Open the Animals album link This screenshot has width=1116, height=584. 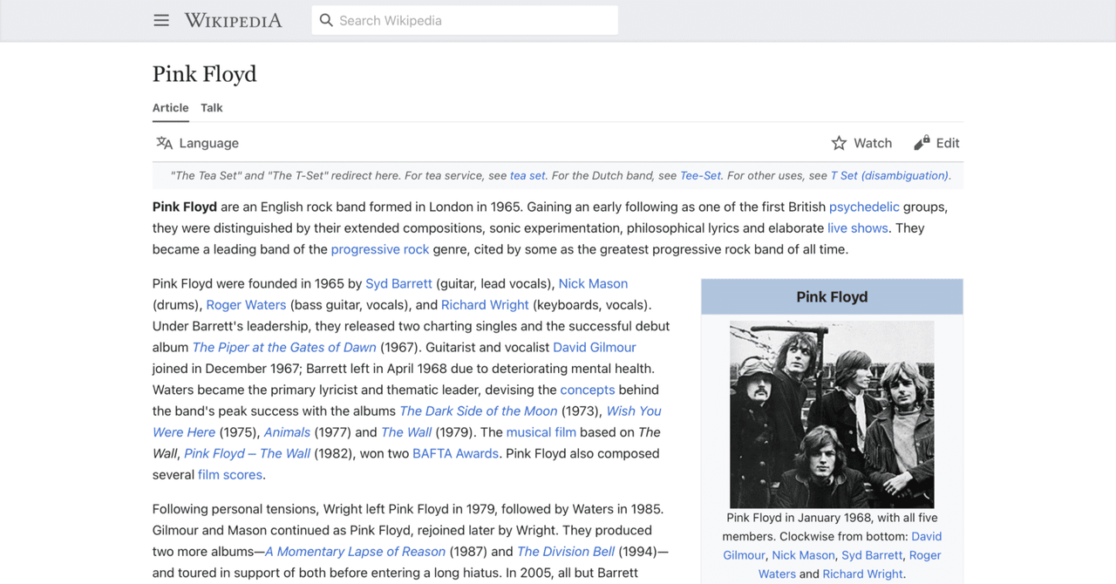(287, 432)
